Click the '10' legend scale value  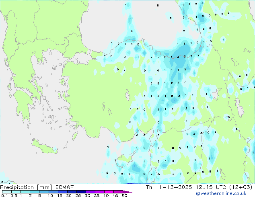point(50,195)
